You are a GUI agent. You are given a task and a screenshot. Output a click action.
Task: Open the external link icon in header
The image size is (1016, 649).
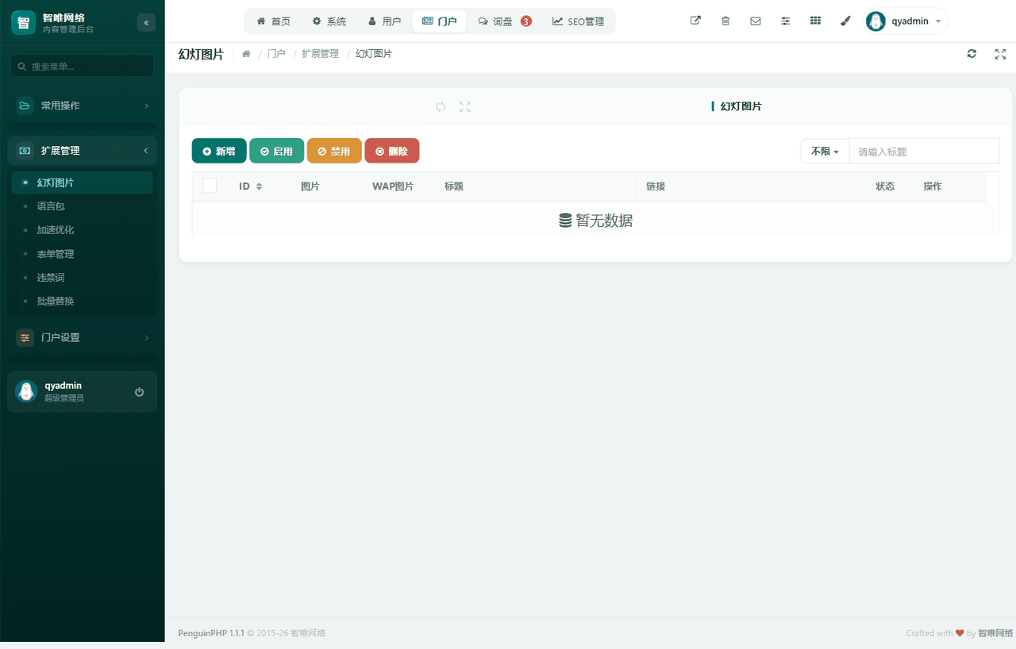point(695,21)
